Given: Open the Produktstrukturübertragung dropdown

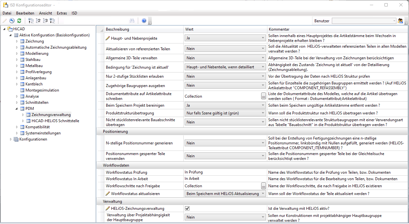Looking at the screenshot, I should point(225,113).
